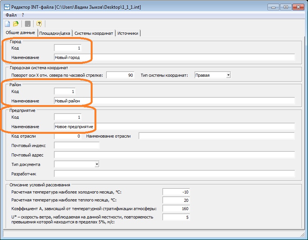Image resolution: width=308 pixels, height=240 pixels.
Task: Maximize the editor window
Action: pyautogui.click(x=285, y=6)
